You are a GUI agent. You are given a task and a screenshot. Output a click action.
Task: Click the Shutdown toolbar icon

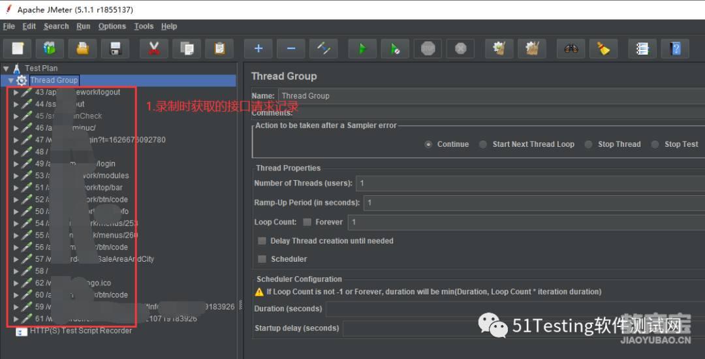[460, 48]
